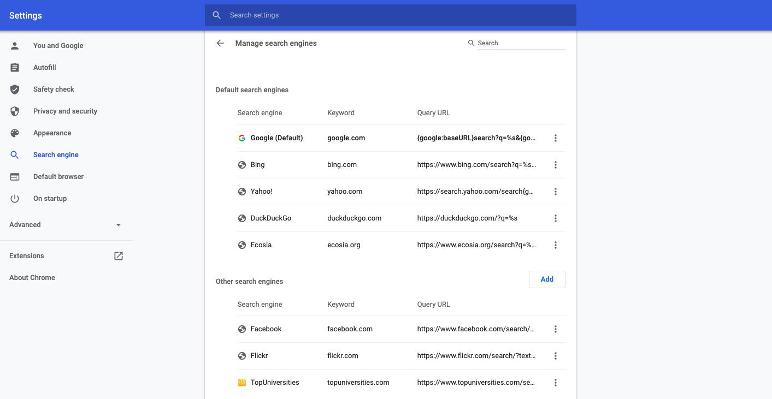Screen dimensions: 772x399
Task: Click the globe icon beside DuckDuckGo
Action: point(242,218)
